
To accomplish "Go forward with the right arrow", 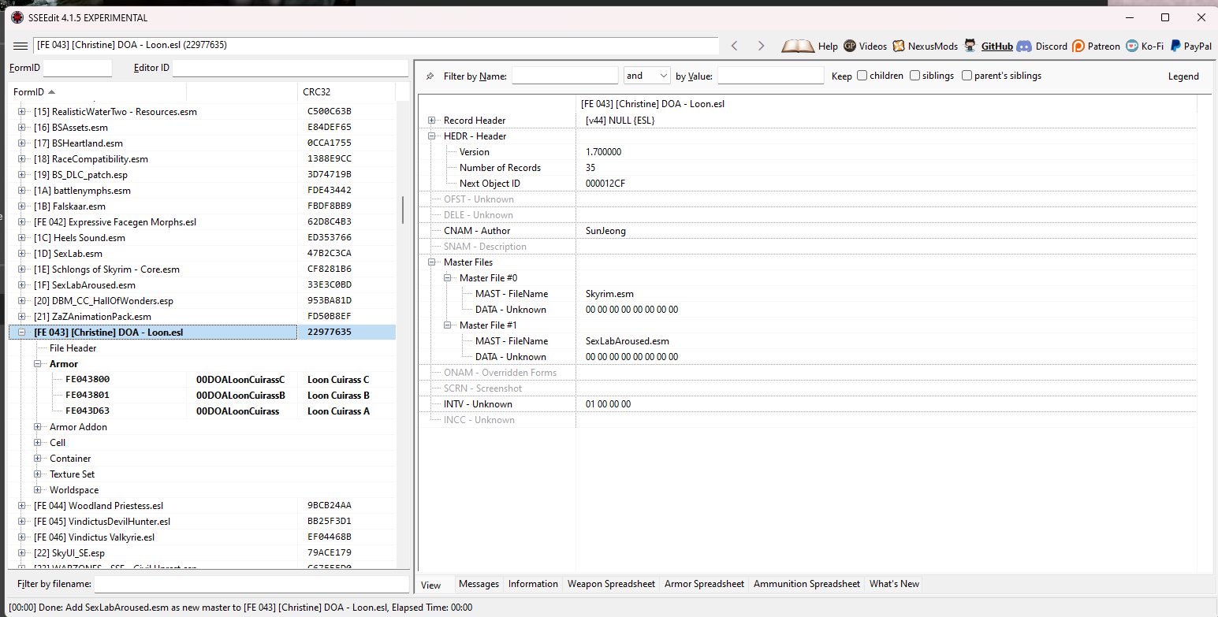I will click(761, 46).
